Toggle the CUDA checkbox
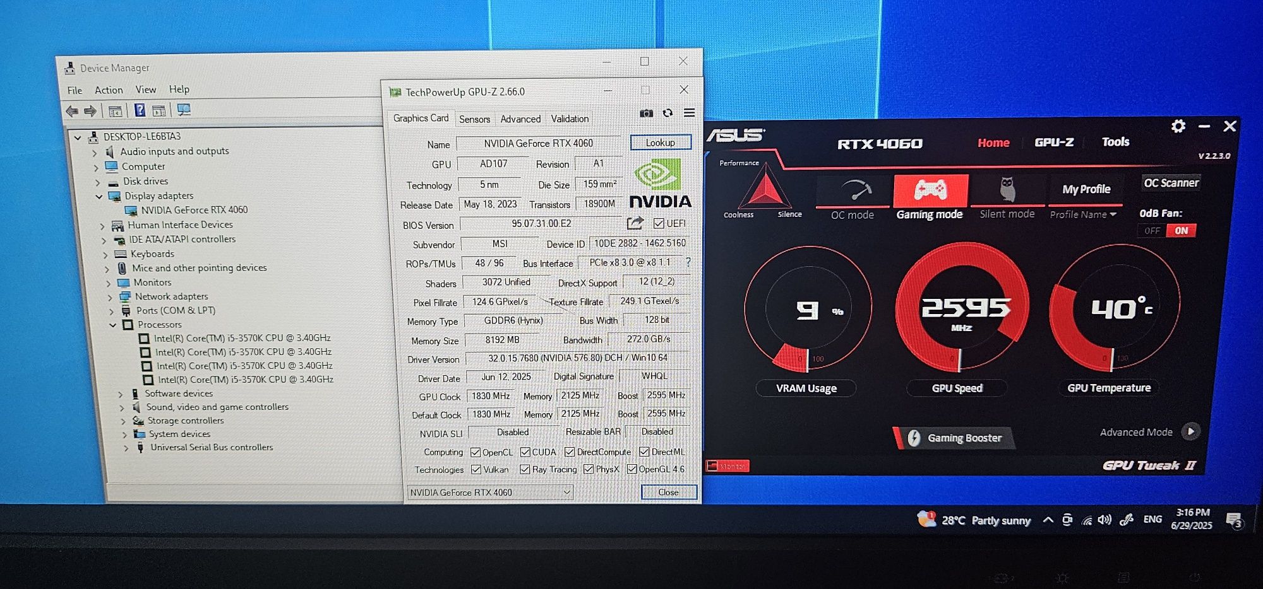The width and height of the screenshot is (1263, 589). pyautogui.click(x=525, y=452)
